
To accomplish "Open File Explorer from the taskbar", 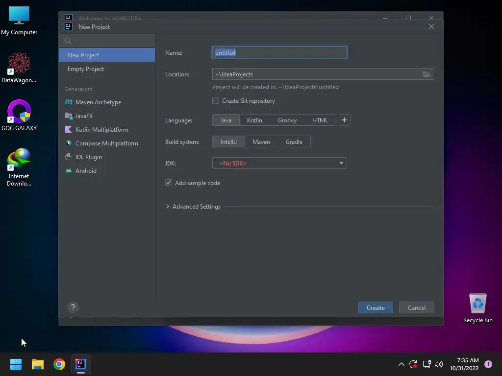I will click(37, 364).
